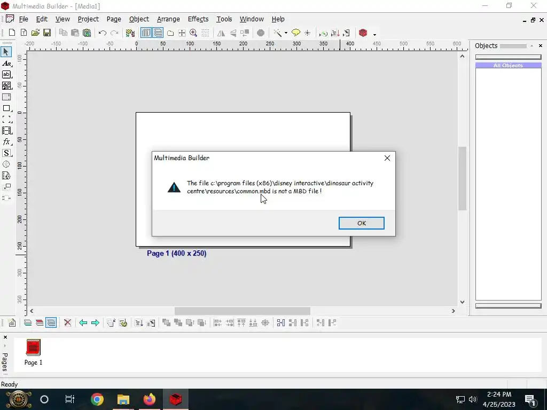
Task: Close the Multimedia Builder error dialog
Action: 387,158
